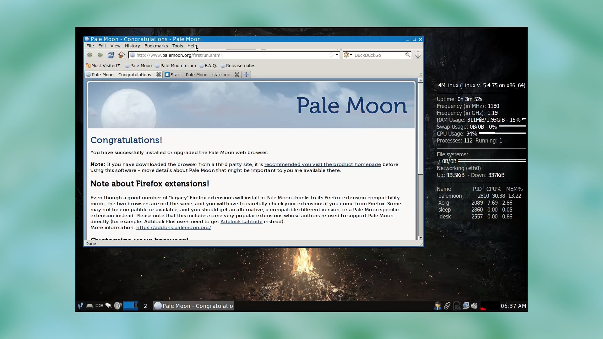Click the palemoon process row in monitor

pos(480,196)
